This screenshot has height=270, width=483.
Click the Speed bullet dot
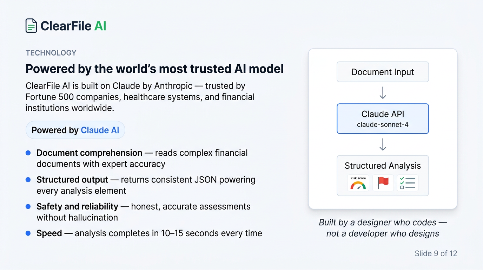(x=28, y=233)
